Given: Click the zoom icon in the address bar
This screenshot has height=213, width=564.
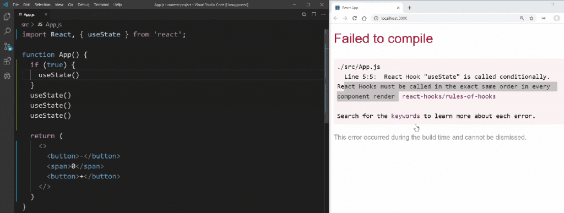Looking at the screenshot, I should (x=522, y=18).
